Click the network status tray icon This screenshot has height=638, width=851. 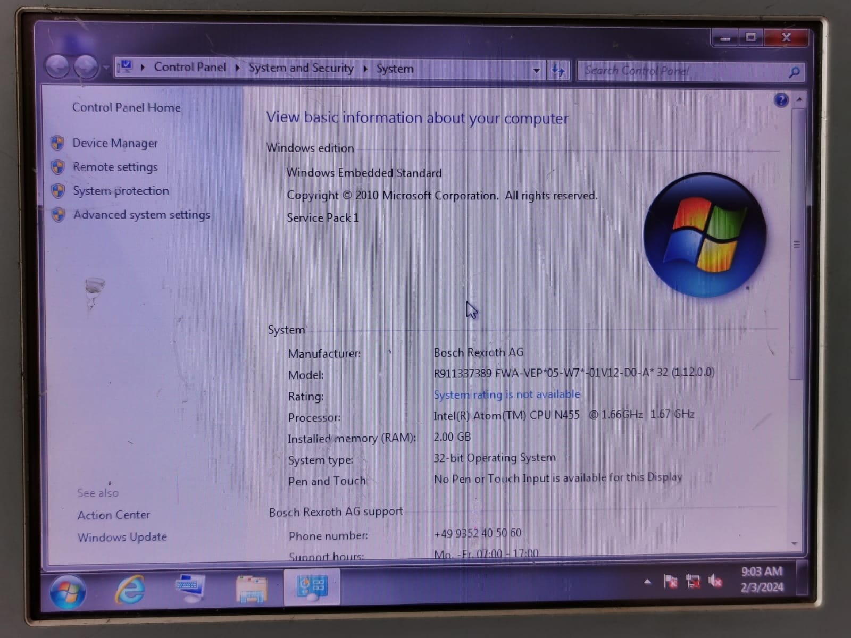[693, 582]
